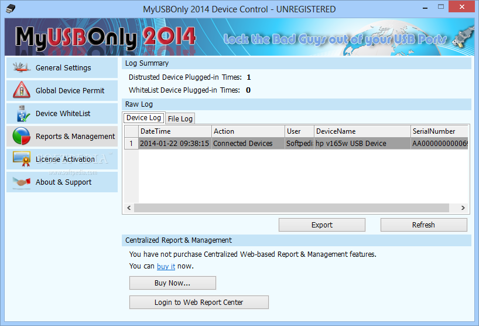Click the SerialNumber column header
The image size is (479, 326).
pos(440,131)
